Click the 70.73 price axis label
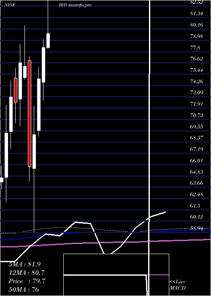211x296 pixels. click(x=197, y=115)
